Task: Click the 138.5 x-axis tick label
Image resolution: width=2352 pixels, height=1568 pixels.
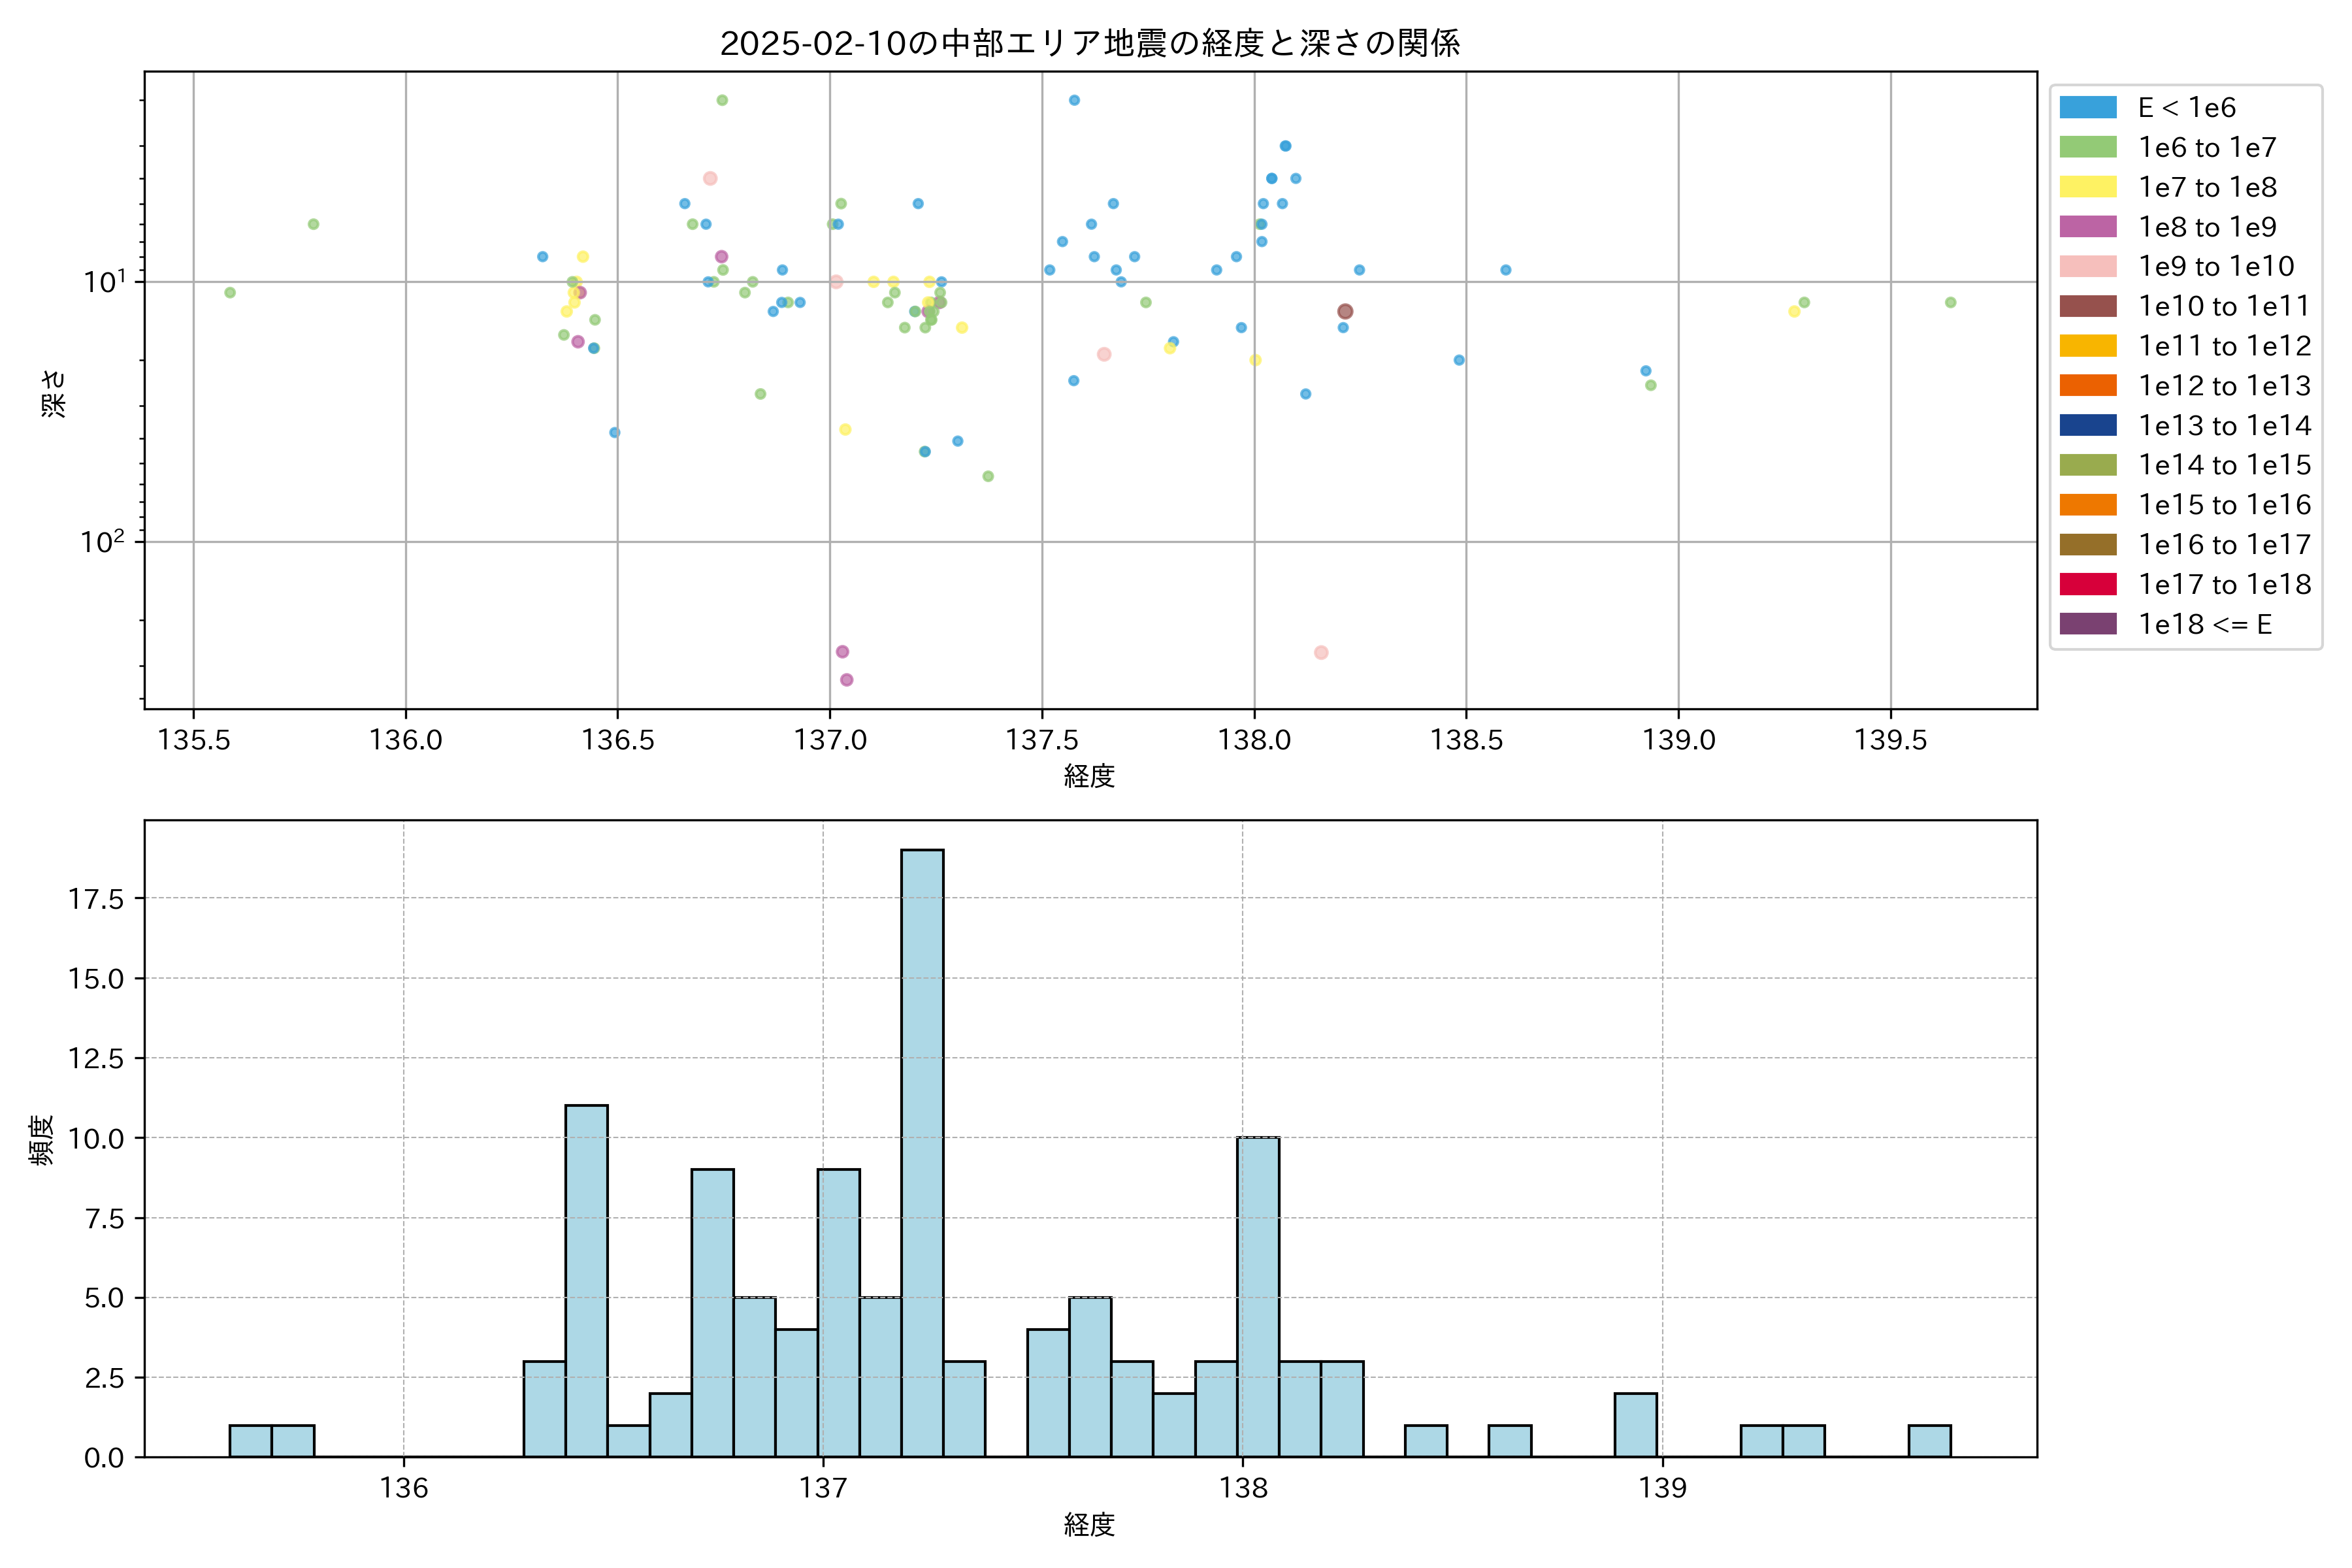Action: point(1466,740)
